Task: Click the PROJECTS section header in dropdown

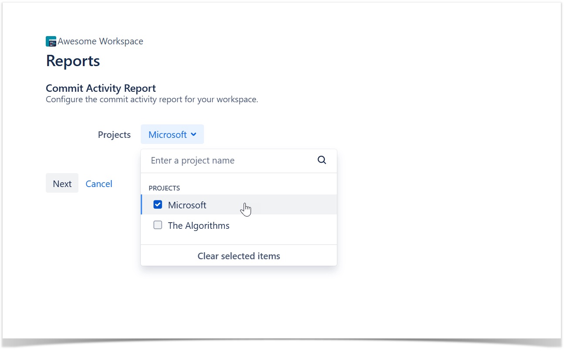Action: tap(164, 188)
